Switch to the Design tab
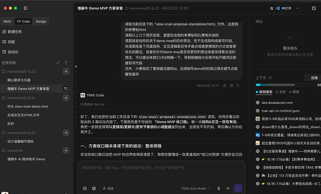The width and height of the screenshot is (321, 194). (41, 21)
